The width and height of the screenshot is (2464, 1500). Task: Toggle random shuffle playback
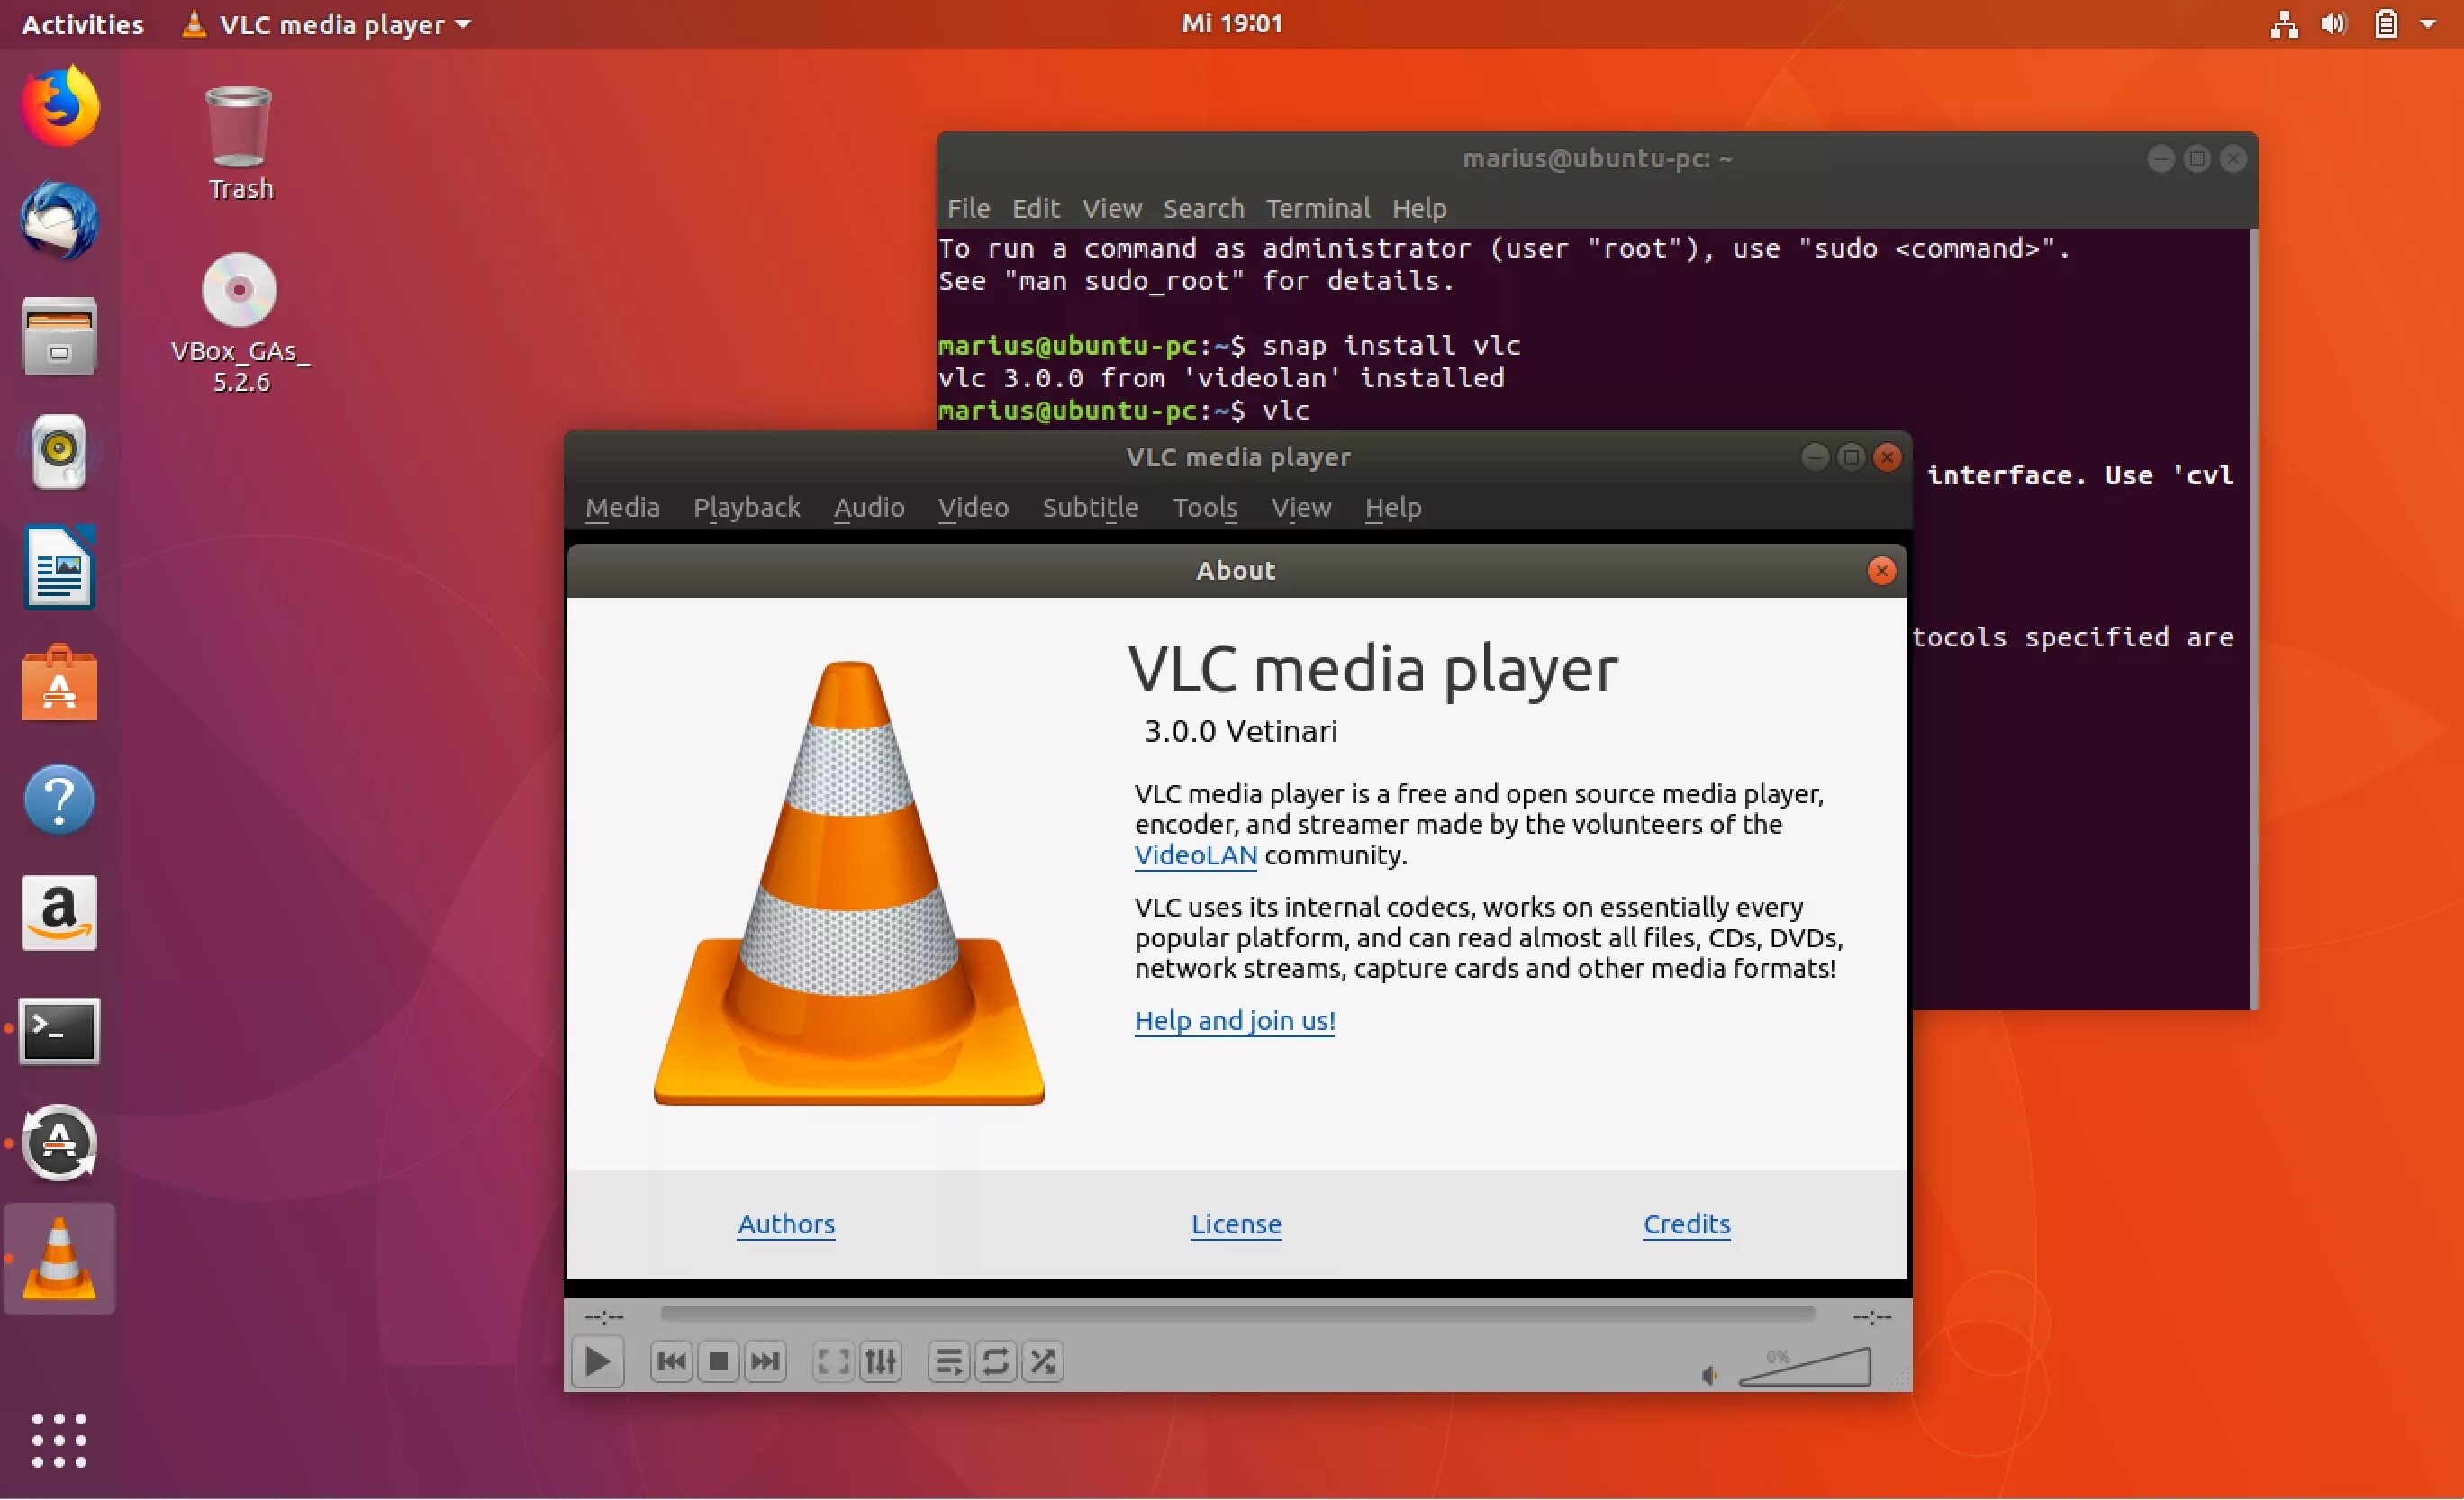click(1042, 1361)
